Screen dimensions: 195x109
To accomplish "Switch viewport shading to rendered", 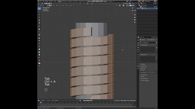I will click(x=134, y=5).
